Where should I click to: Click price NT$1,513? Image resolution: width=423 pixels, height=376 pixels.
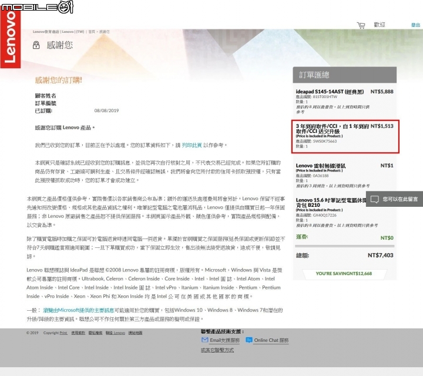click(x=382, y=126)
